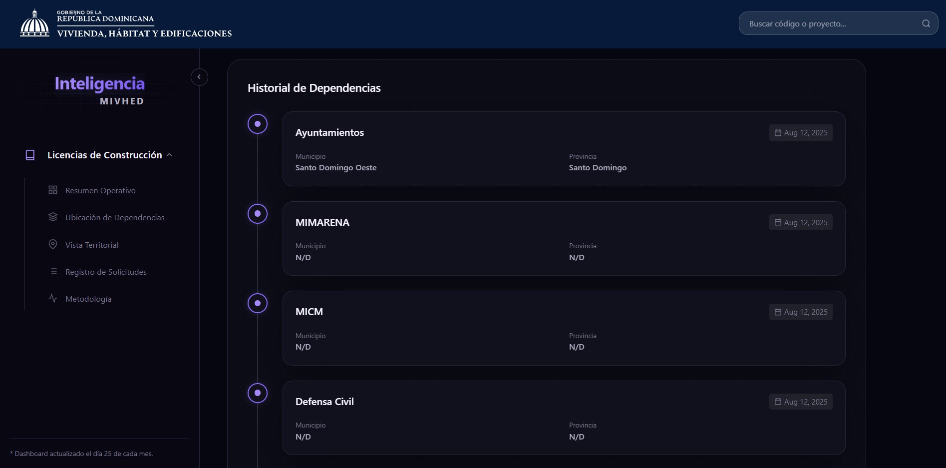Click the search magnifier icon
The image size is (946, 468).
coord(926,23)
